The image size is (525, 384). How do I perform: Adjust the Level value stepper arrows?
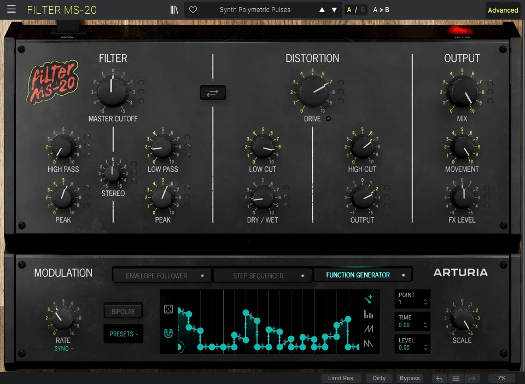[425, 347]
